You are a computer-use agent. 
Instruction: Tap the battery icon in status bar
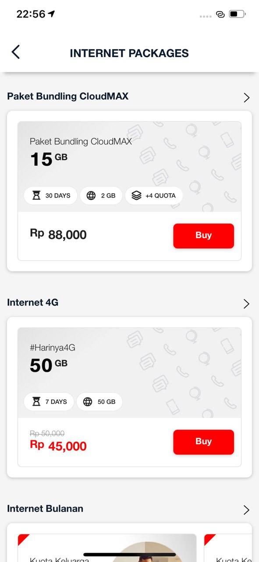[x=237, y=14]
